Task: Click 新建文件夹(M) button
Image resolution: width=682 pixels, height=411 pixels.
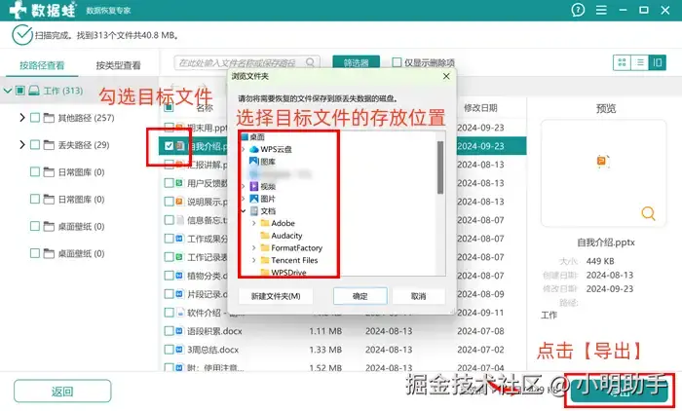Action: point(276,296)
